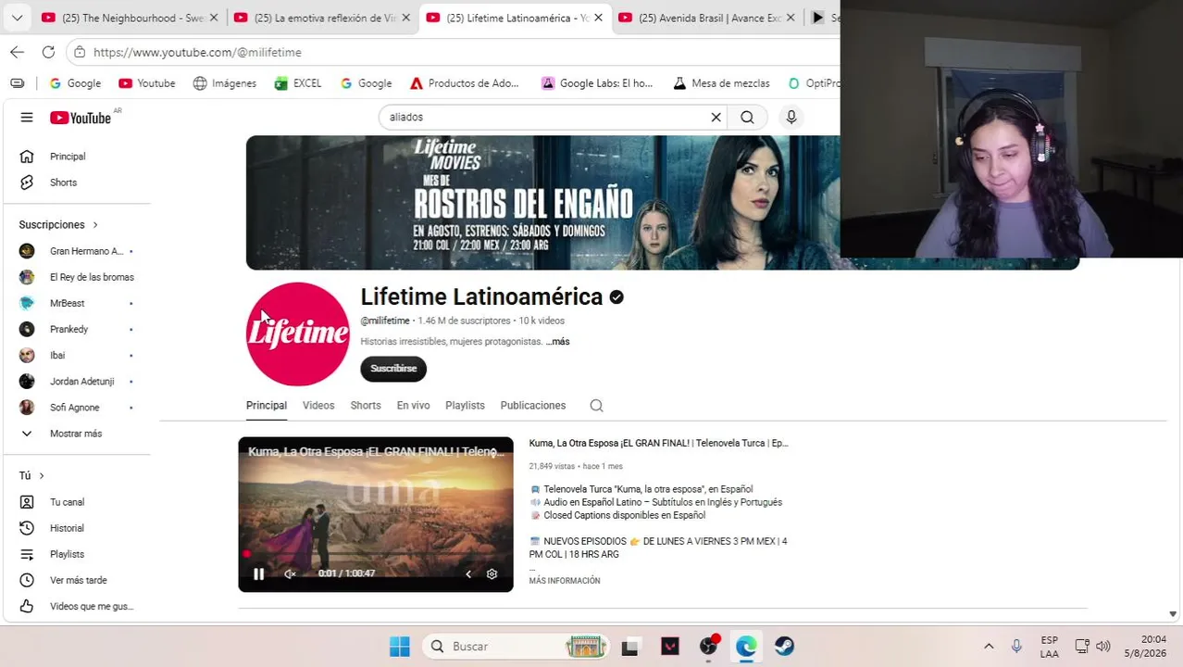
Task: Expand MÁS INFORMACIÓN description
Action: click(x=565, y=581)
